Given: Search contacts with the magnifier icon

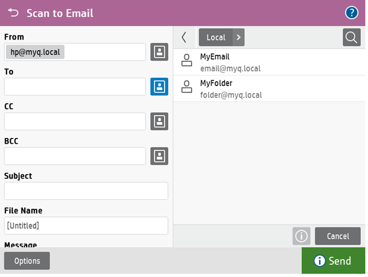Looking at the screenshot, I should coord(351,37).
